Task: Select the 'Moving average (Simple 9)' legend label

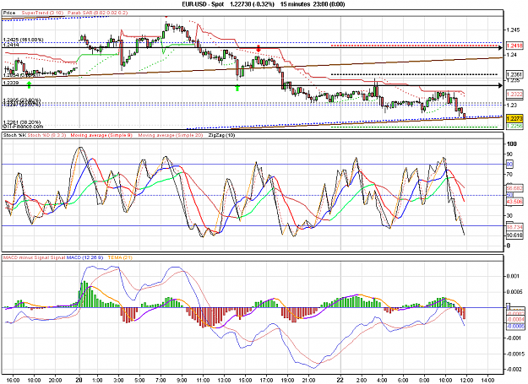Action: (101, 135)
